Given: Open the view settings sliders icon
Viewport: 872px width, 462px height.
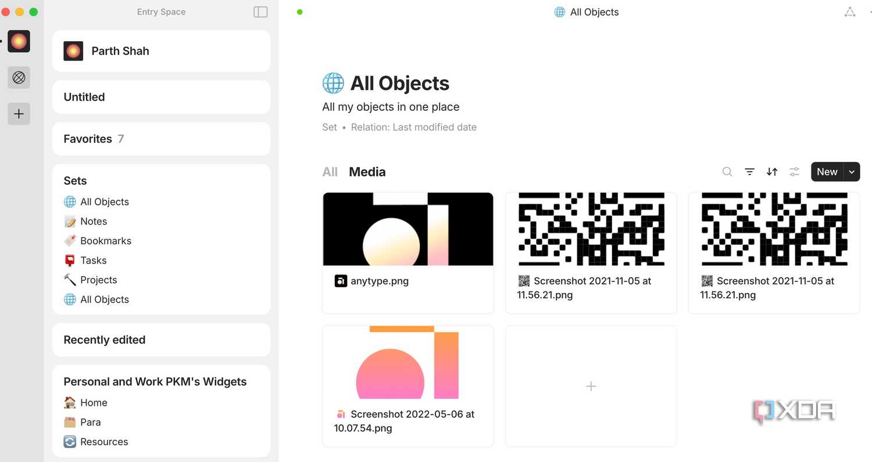Looking at the screenshot, I should [x=794, y=172].
